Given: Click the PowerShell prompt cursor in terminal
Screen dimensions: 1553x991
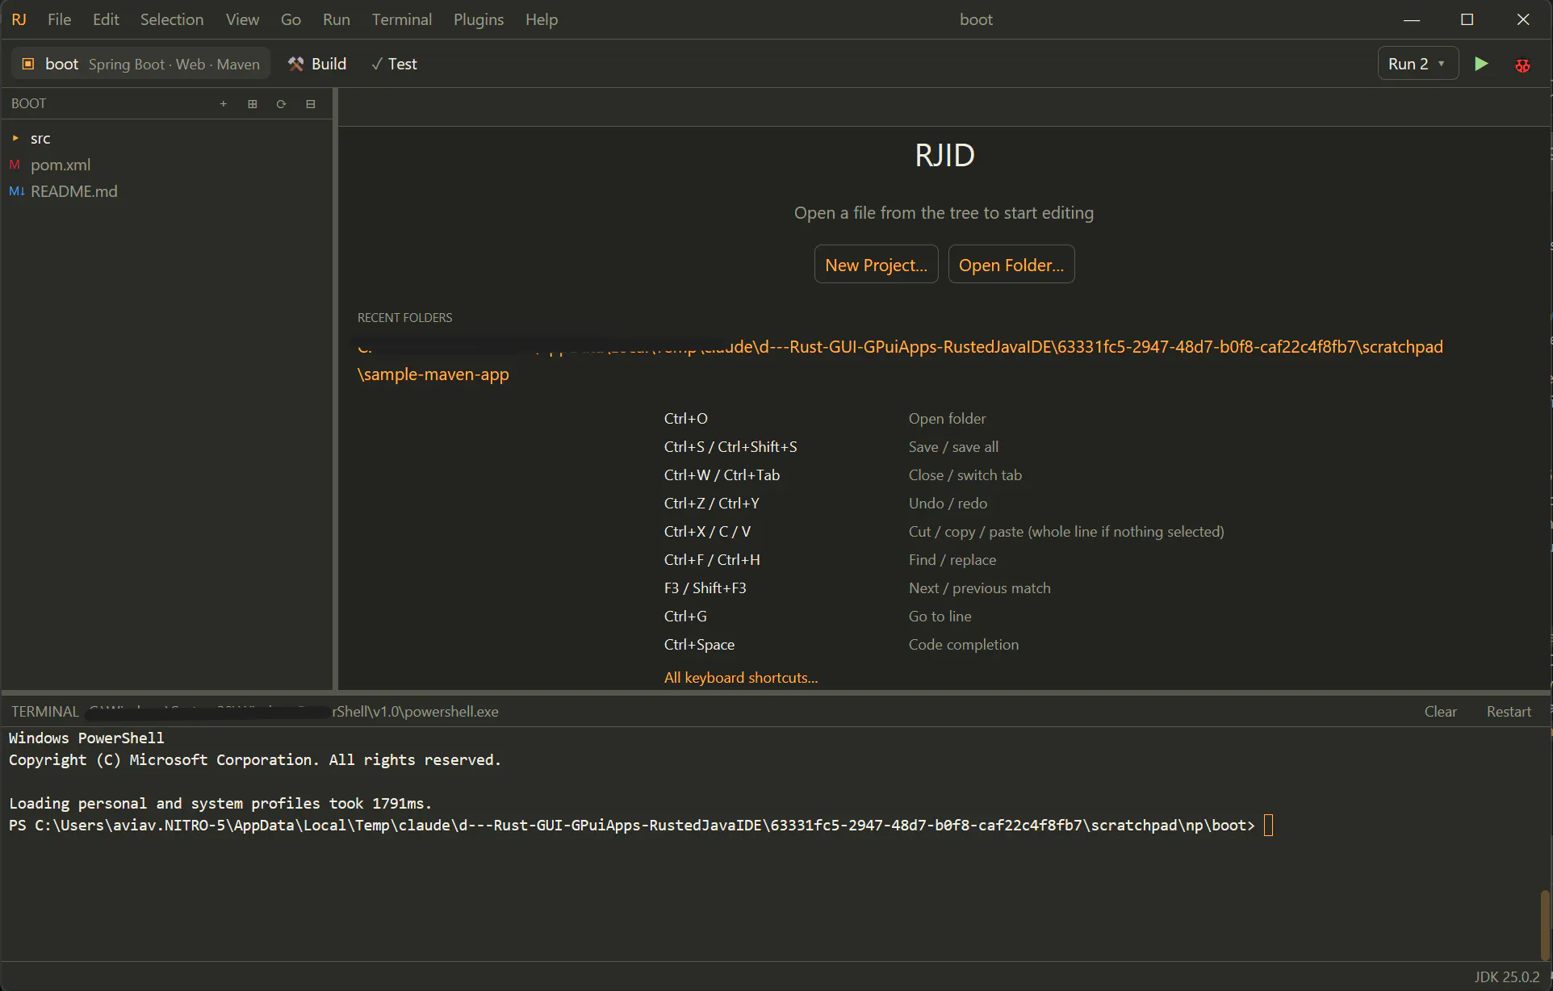Looking at the screenshot, I should tap(1268, 826).
